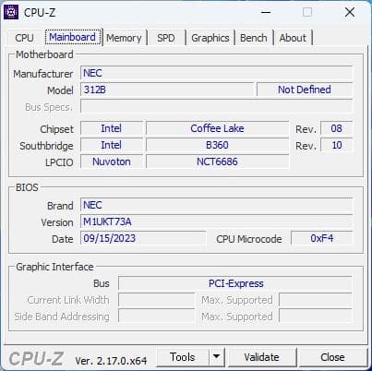Click the Chipset vendor Intel field
The image size is (372, 371).
112,128
